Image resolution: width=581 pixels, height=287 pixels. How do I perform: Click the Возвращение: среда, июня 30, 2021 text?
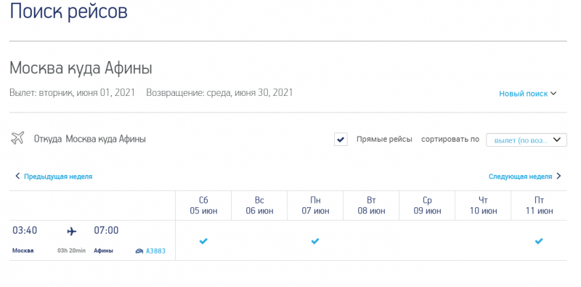coord(219,93)
